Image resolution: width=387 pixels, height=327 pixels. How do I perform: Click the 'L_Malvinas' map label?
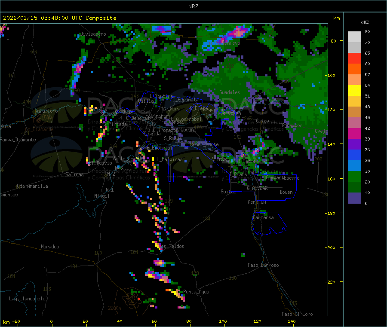point(169,159)
